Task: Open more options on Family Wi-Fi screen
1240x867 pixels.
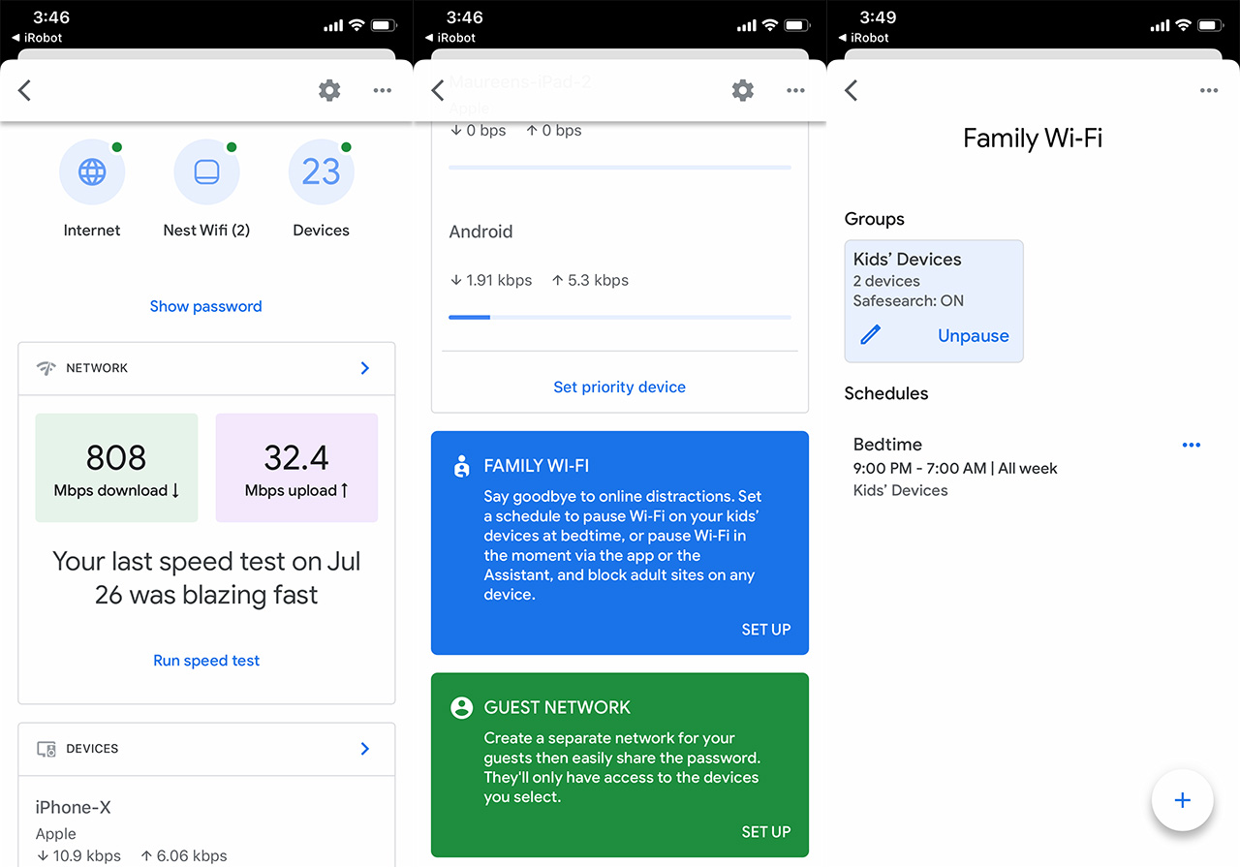Action: point(1209,90)
